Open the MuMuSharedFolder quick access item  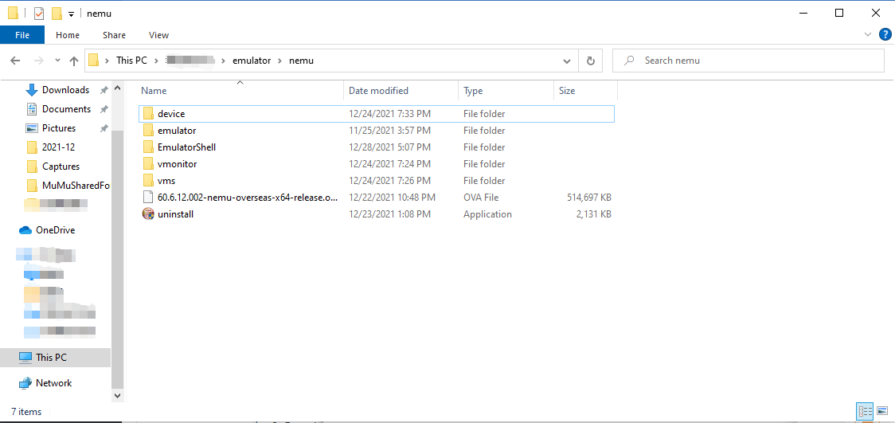coord(76,186)
